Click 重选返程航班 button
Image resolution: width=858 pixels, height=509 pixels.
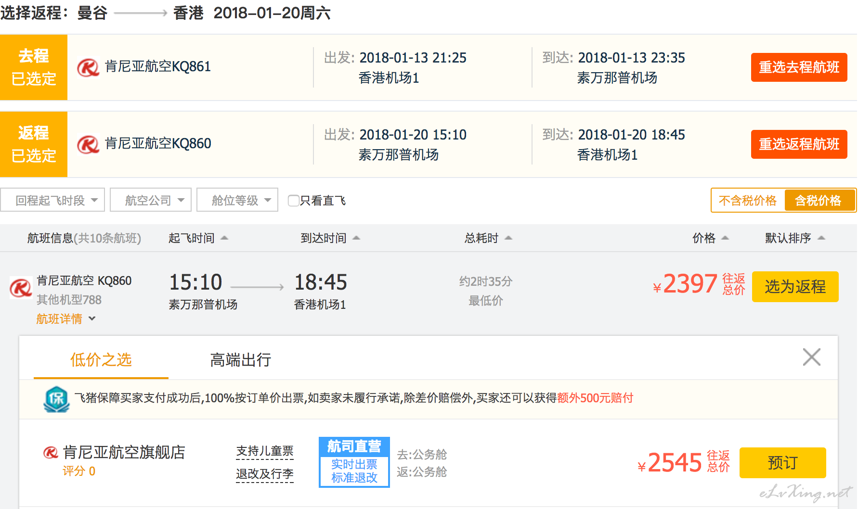(799, 144)
